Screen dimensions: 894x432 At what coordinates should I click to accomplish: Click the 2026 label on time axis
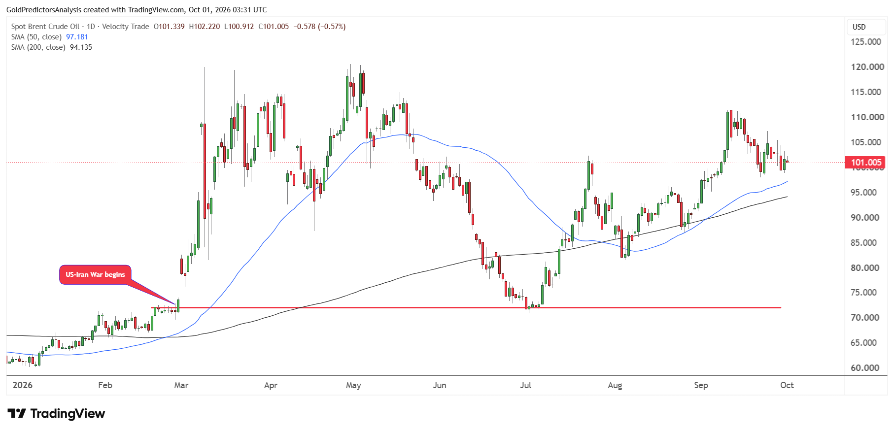(x=23, y=385)
